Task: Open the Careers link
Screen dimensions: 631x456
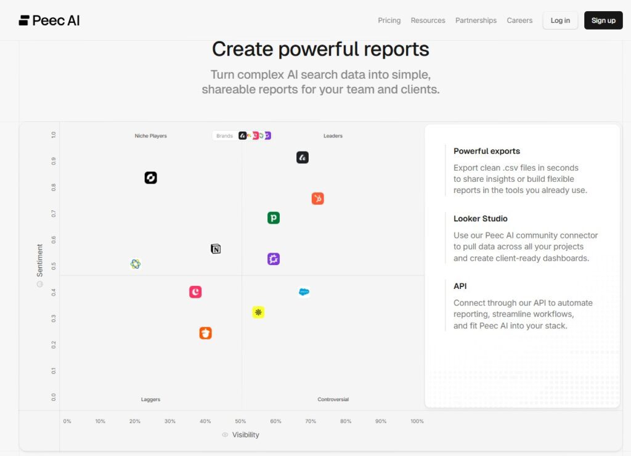Action: pos(519,20)
